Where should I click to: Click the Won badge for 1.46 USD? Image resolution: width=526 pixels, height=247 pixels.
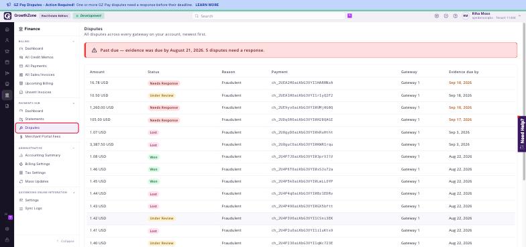click(153, 169)
